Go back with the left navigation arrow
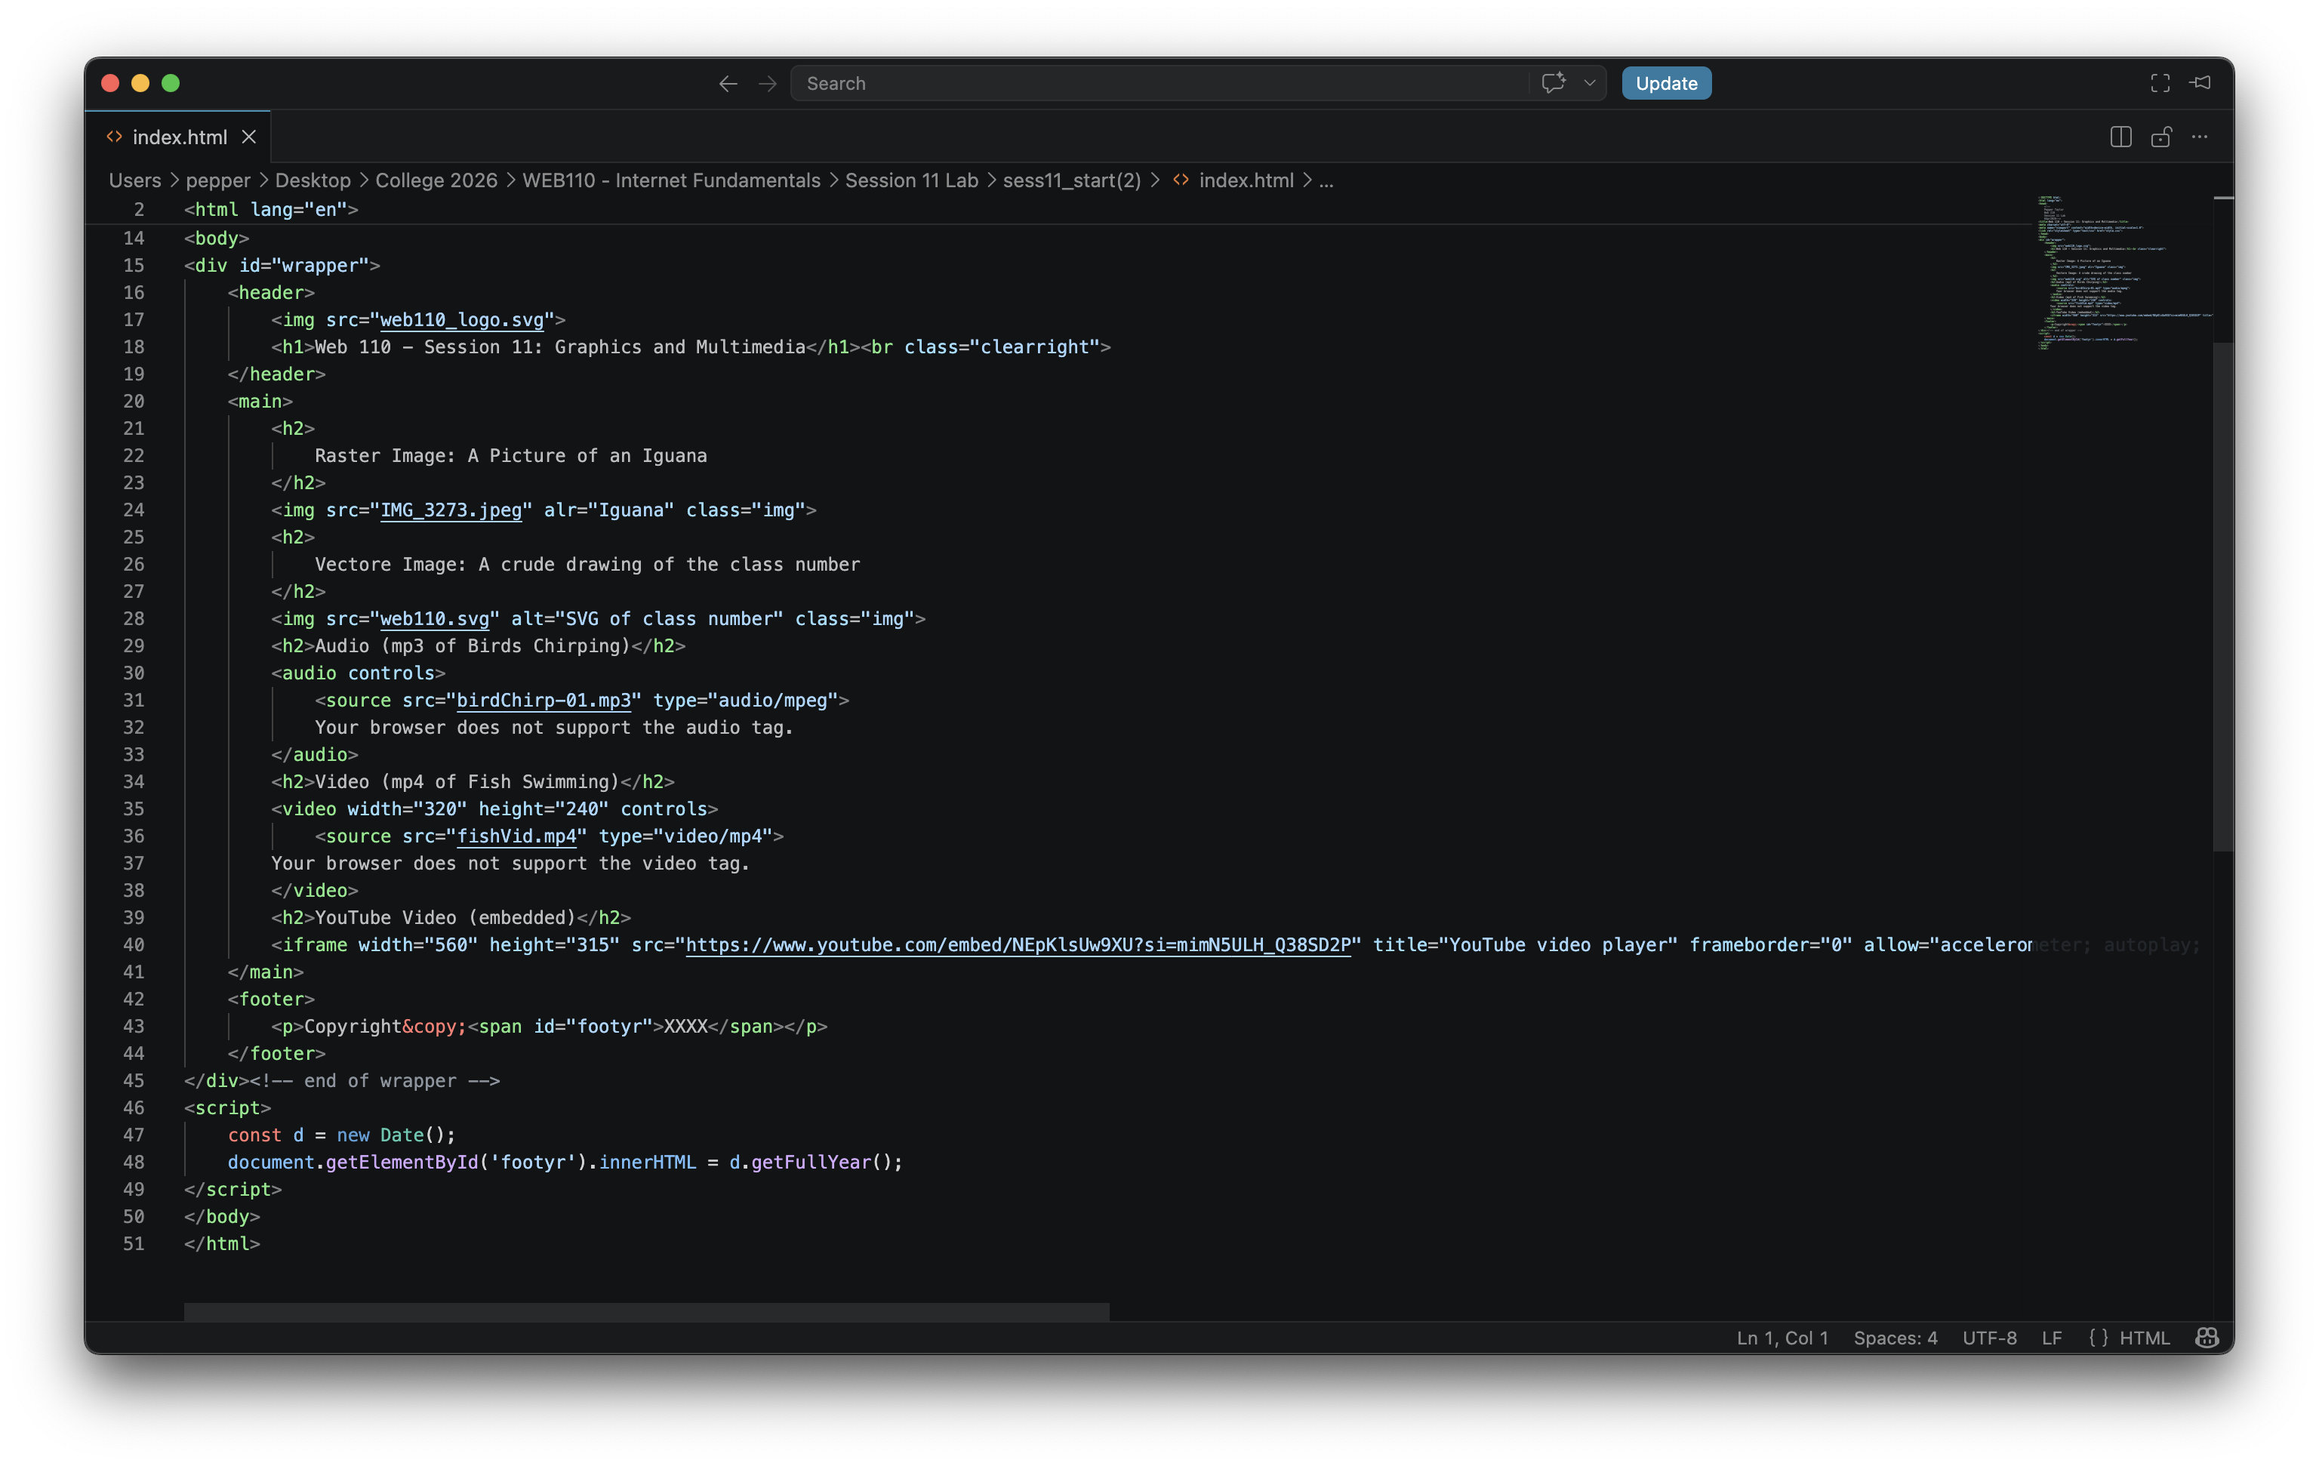2319x1466 pixels. (728, 84)
